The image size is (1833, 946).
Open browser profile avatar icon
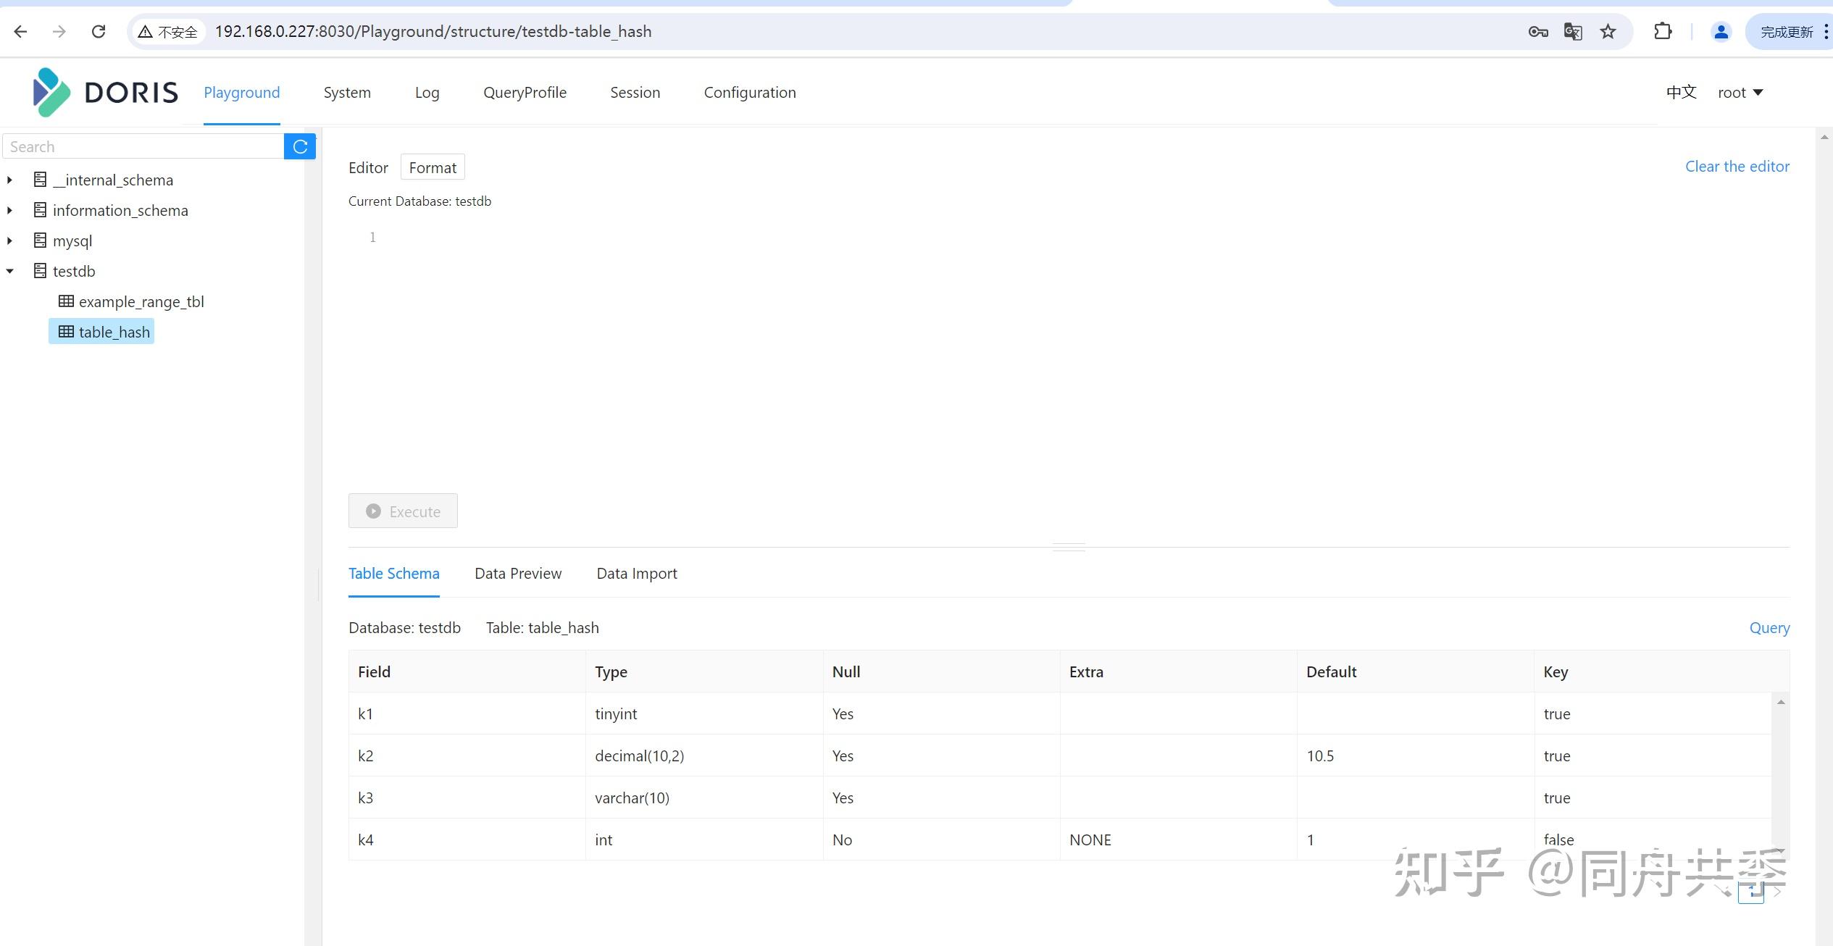pos(1721,31)
